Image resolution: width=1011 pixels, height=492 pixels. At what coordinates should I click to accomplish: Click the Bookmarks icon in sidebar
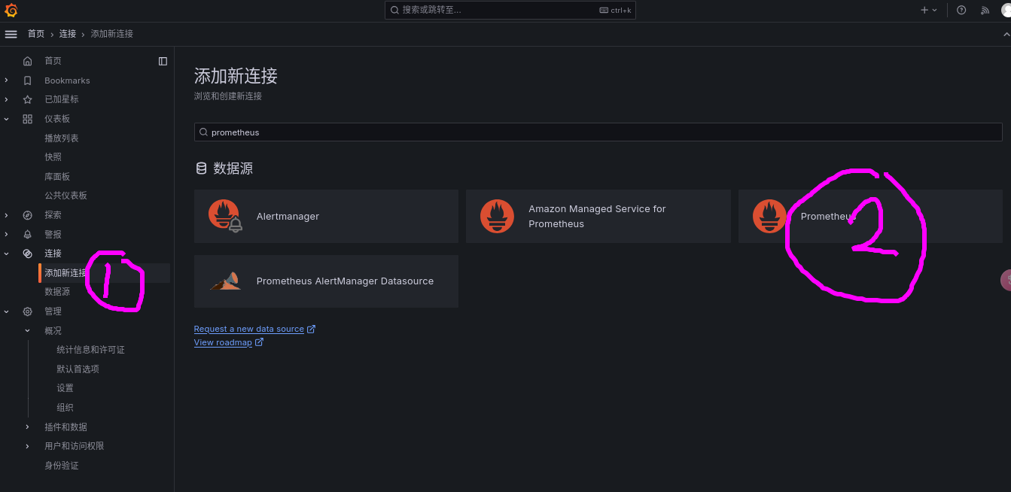[x=28, y=80]
